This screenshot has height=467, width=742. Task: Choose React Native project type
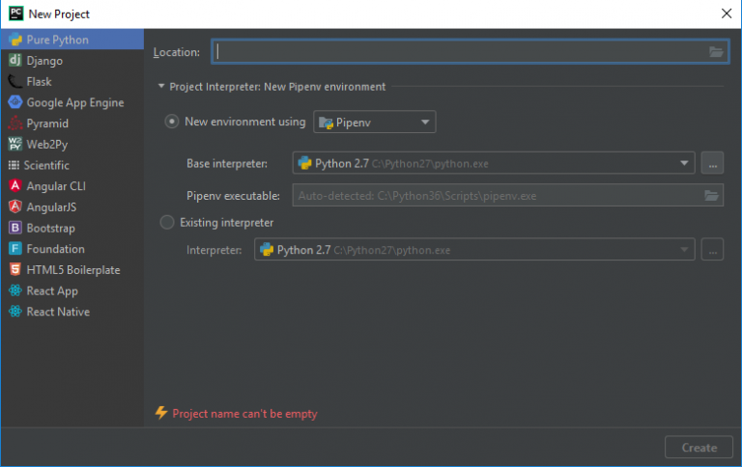pos(72,312)
